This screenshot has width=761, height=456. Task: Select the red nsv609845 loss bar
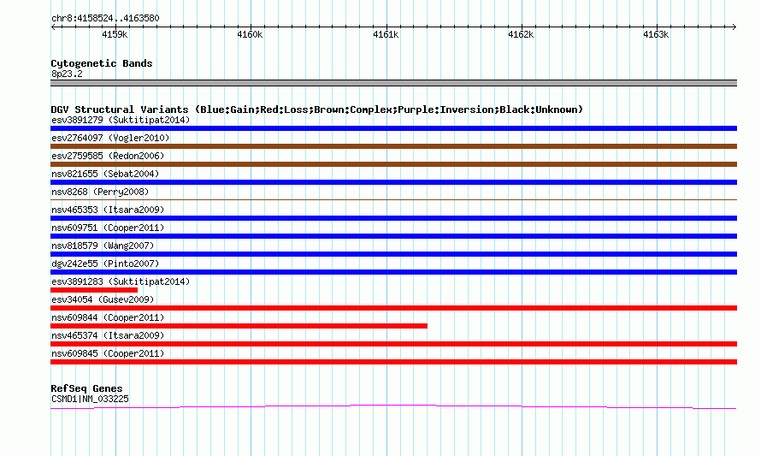coord(393,362)
